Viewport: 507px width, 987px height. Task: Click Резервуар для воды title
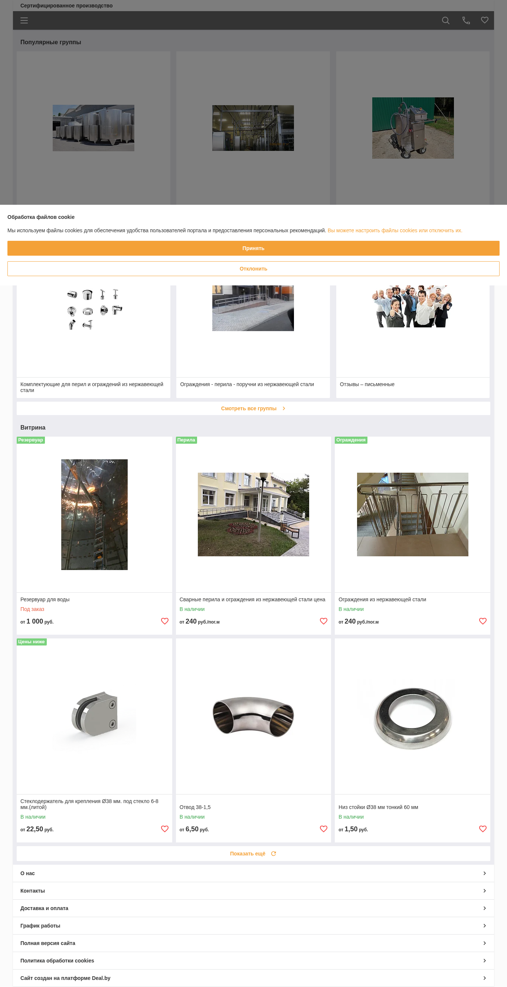[x=45, y=599]
